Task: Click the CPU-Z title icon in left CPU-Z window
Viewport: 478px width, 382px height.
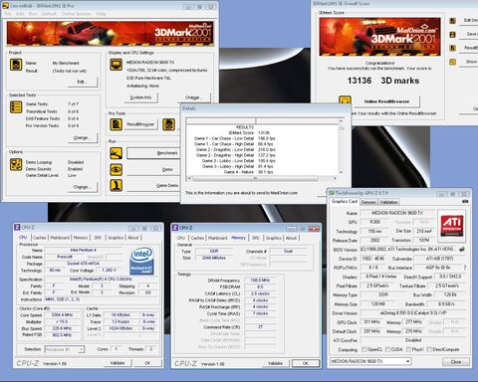Action: pos(17,227)
